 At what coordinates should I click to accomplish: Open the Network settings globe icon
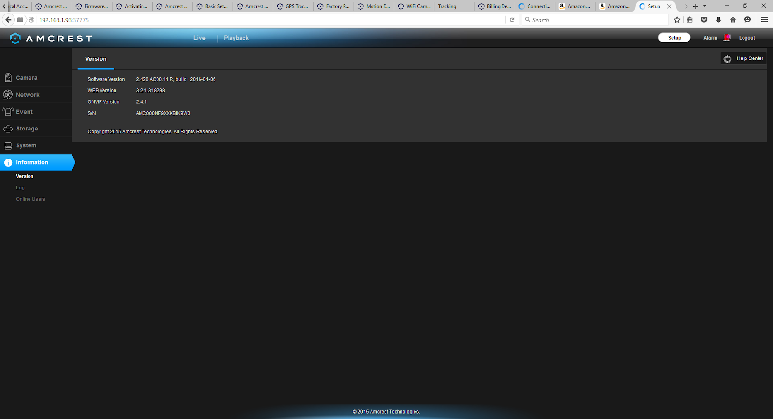8,95
